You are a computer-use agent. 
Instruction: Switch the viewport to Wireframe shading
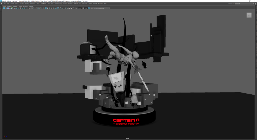(44, 8)
